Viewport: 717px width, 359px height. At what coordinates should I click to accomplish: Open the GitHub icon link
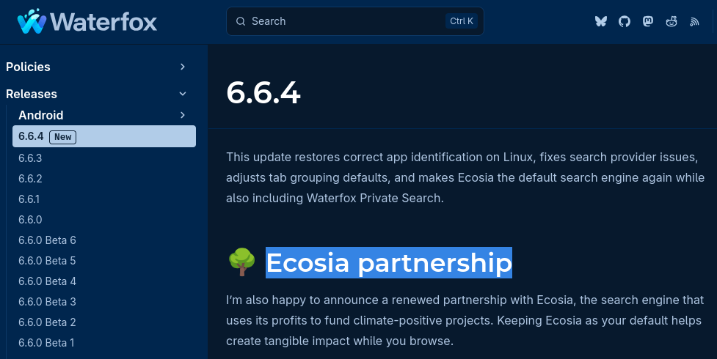coord(625,21)
